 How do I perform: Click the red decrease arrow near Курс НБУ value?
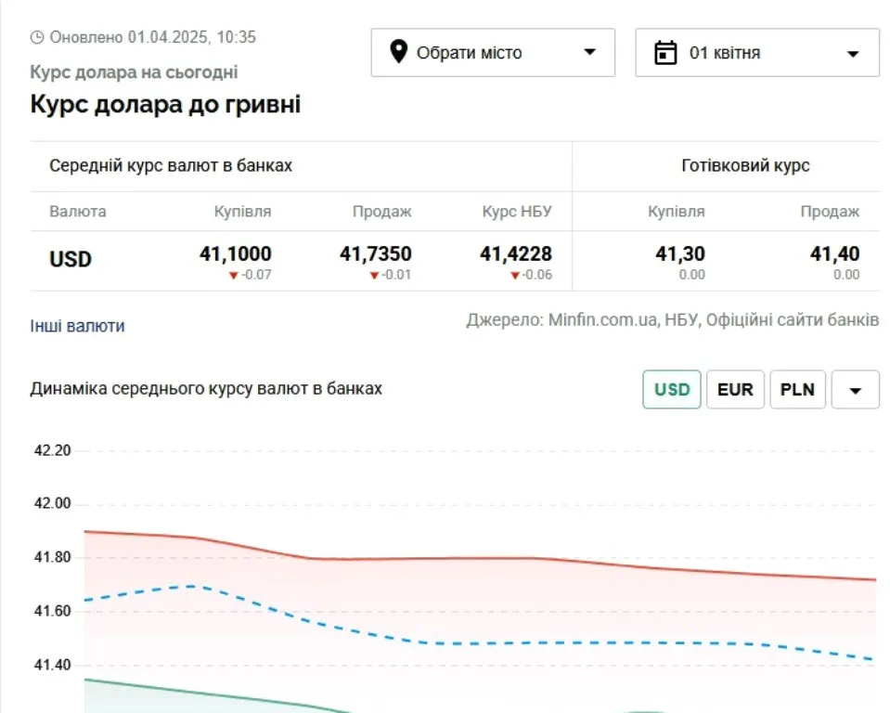(x=516, y=274)
